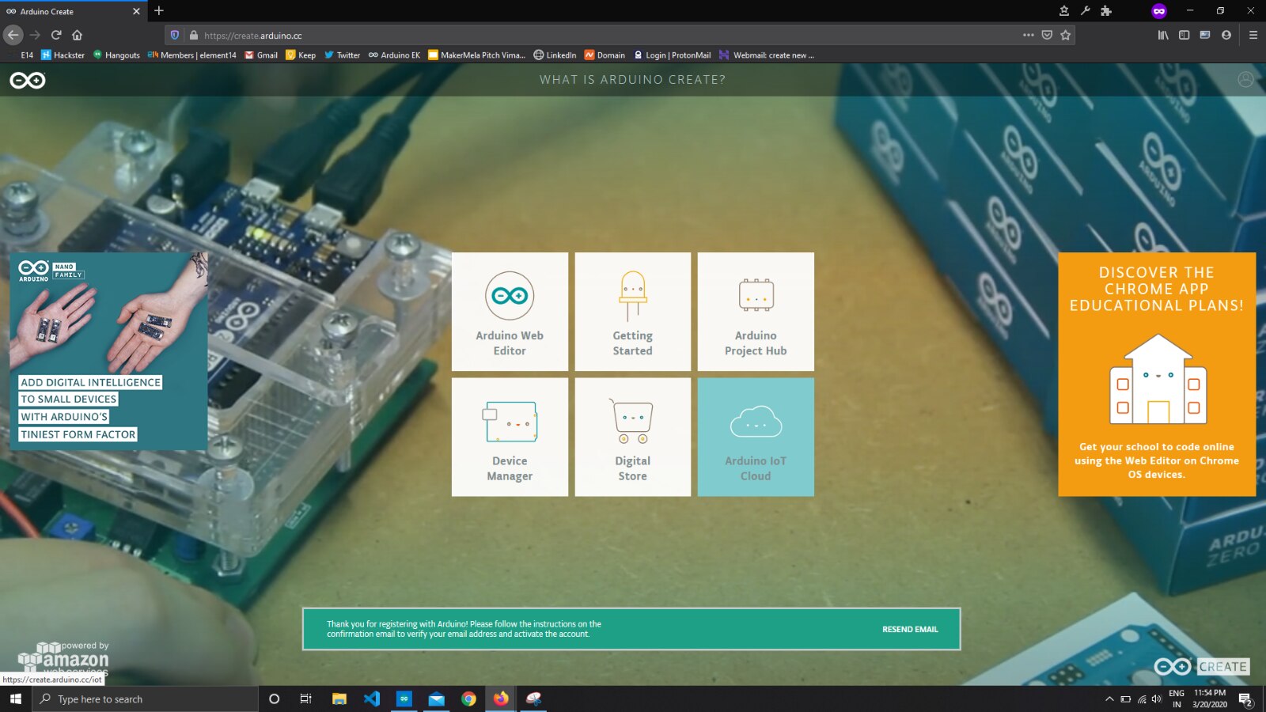The image size is (1266, 712).
Task: Save the page to Pocket
Action: [x=1047, y=35]
